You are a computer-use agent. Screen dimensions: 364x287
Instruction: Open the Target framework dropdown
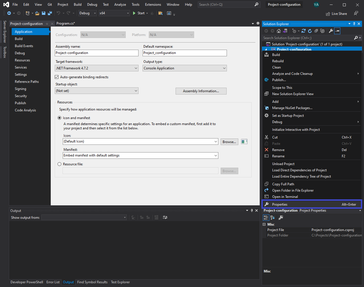point(136,68)
